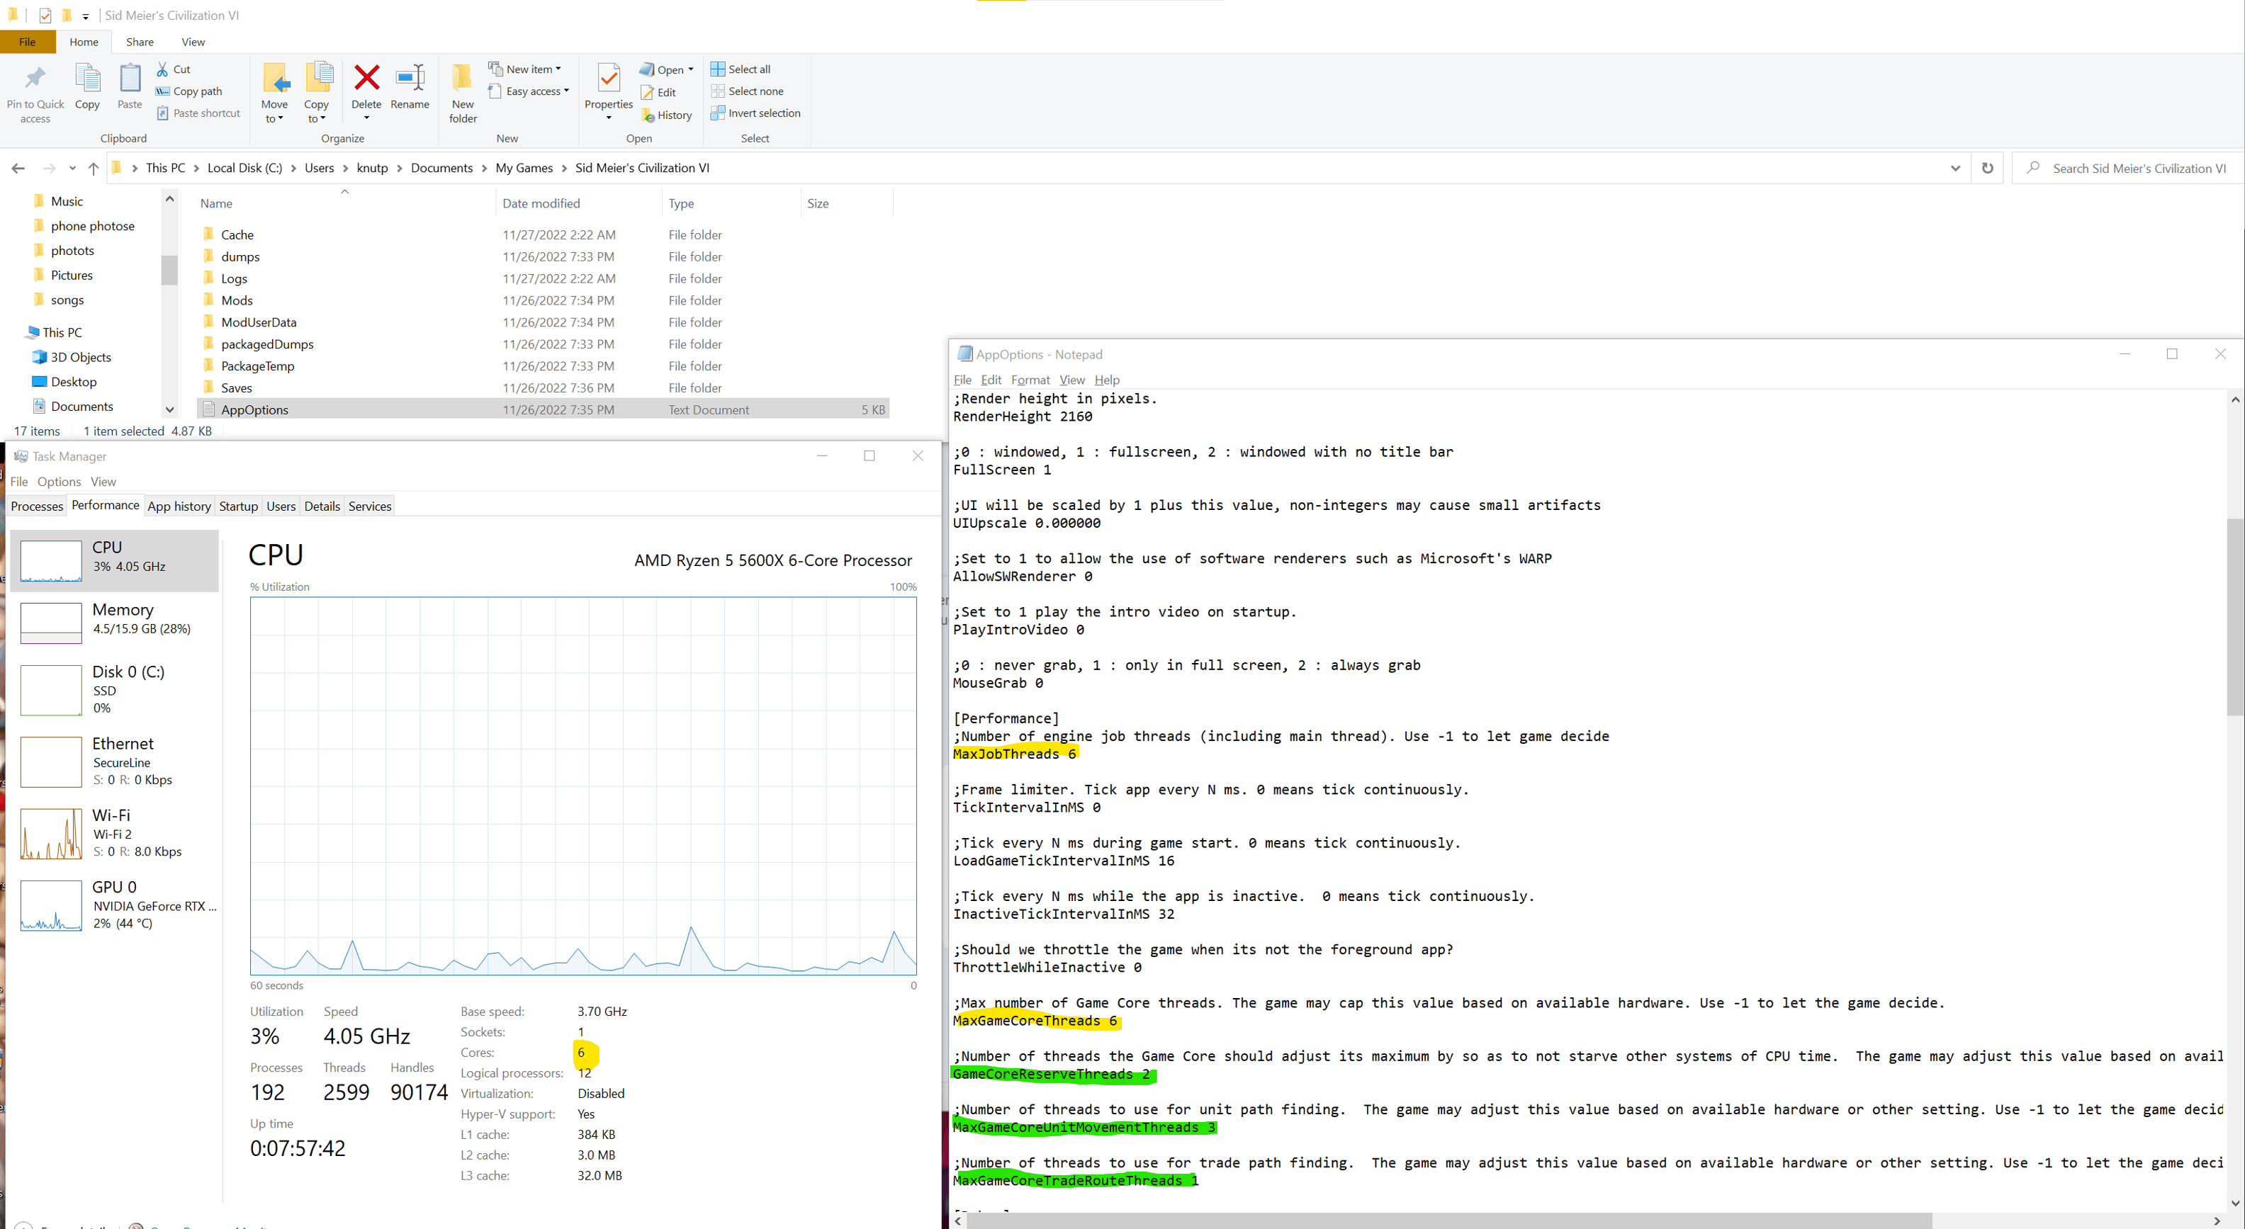This screenshot has width=2245, height=1229.
Task: Click Invert selection in the ribbon
Action: [x=755, y=113]
